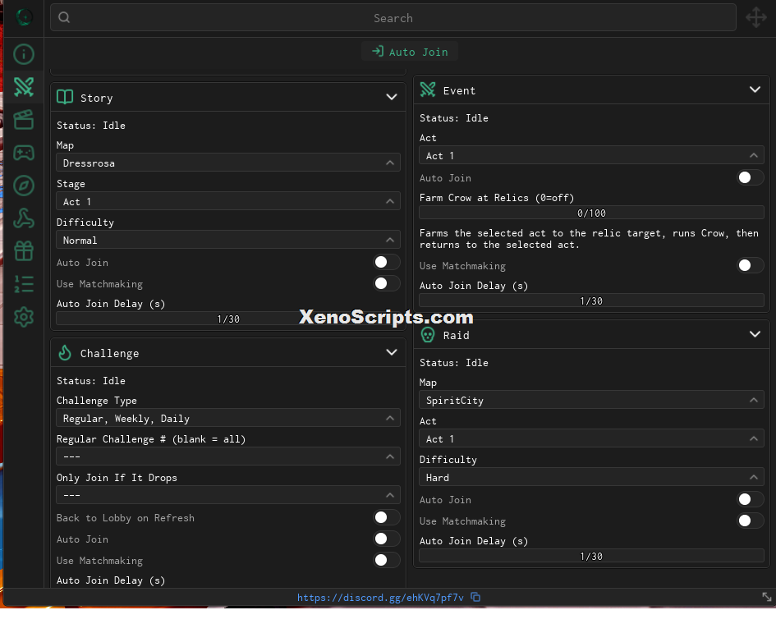Screen dimensions: 776x633
Task: Open the Raid Act dropdown
Action: pos(591,438)
